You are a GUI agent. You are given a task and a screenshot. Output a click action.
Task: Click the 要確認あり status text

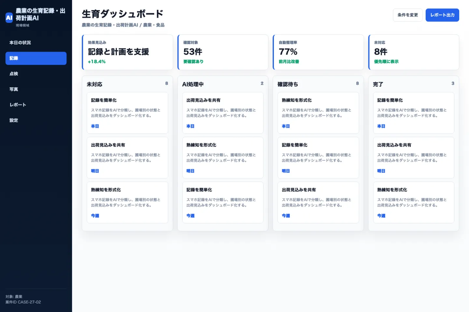[193, 61]
